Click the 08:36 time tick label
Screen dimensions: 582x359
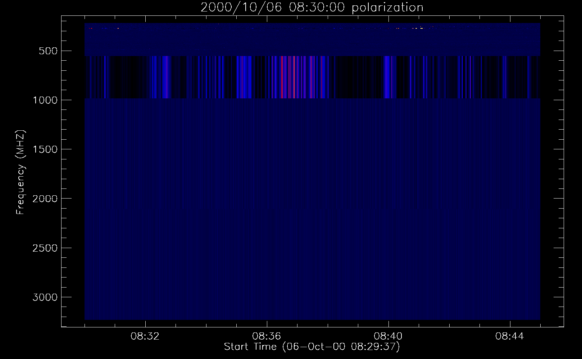(x=267, y=337)
